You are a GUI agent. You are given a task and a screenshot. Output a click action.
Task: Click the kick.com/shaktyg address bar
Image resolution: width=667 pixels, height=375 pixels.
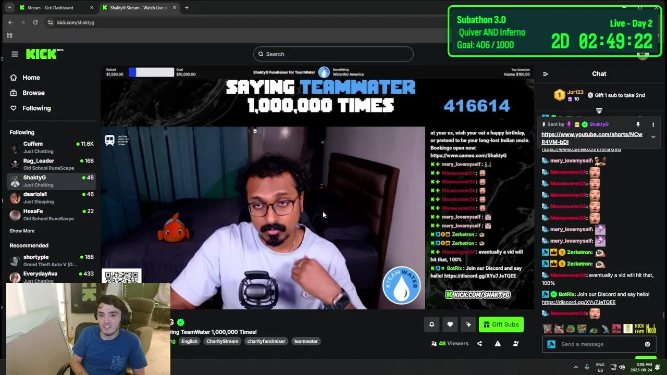click(76, 22)
